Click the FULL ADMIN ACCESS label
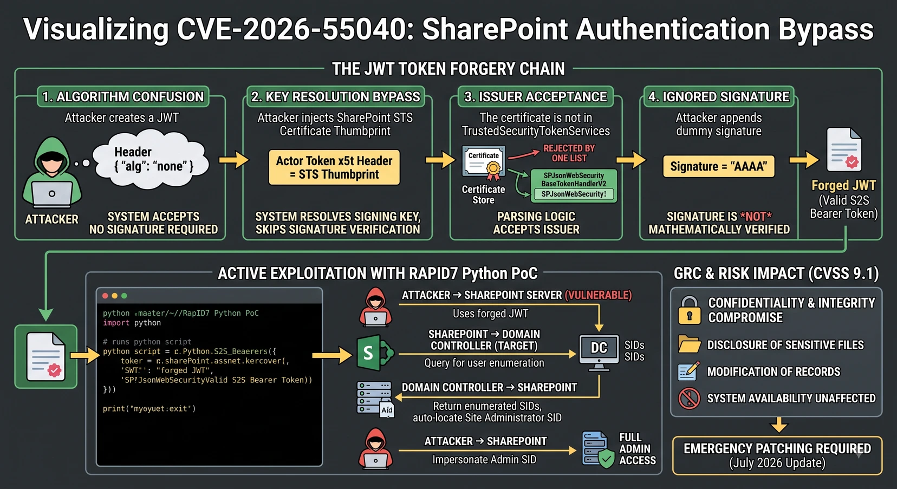The image size is (897, 489). click(x=638, y=449)
